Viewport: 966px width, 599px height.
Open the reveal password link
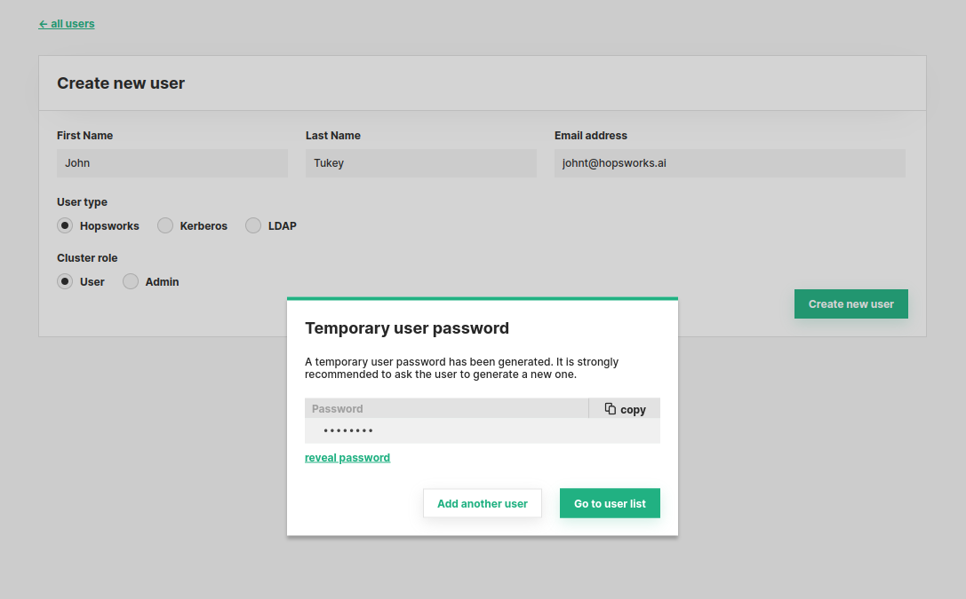347,457
